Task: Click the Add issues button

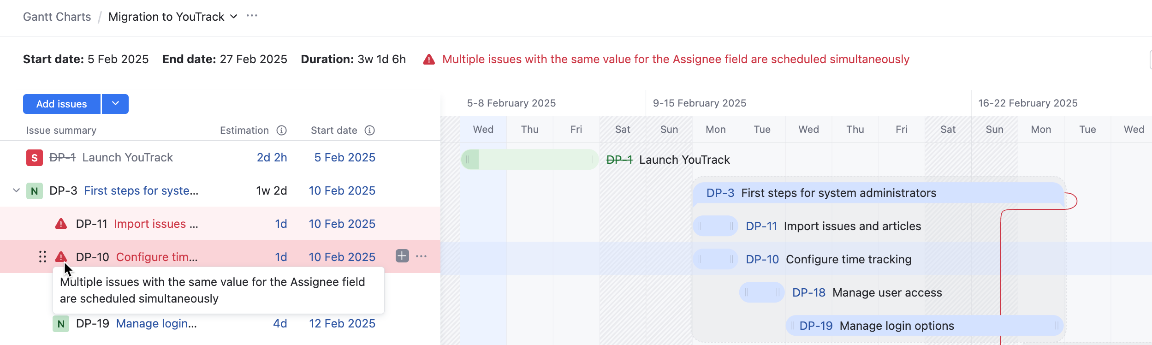Action: coord(62,104)
